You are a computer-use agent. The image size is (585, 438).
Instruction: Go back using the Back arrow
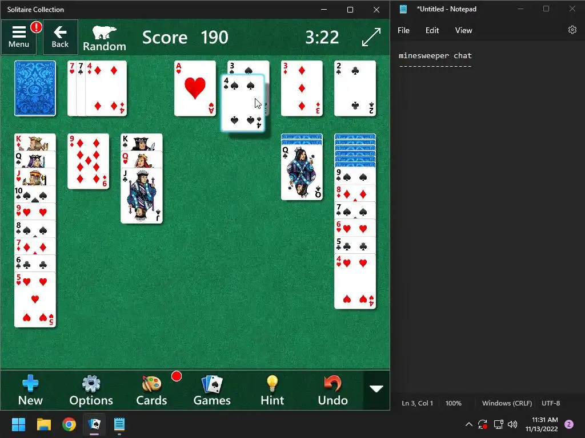60,37
